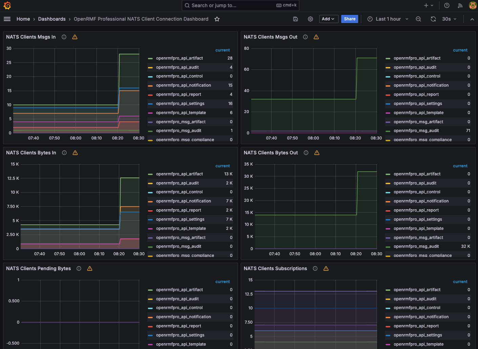
Task: Sort Msgs In legend by current
Action: click(222, 50)
